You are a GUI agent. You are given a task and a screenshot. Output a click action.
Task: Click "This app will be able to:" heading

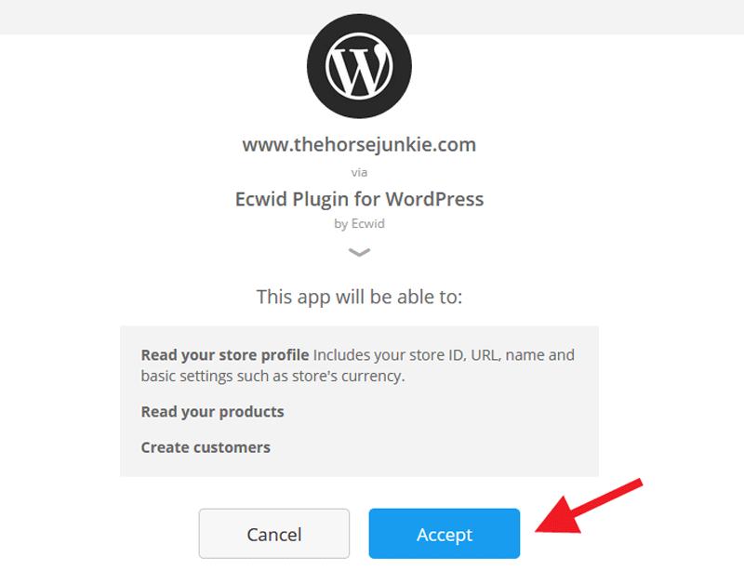click(x=359, y=297)
